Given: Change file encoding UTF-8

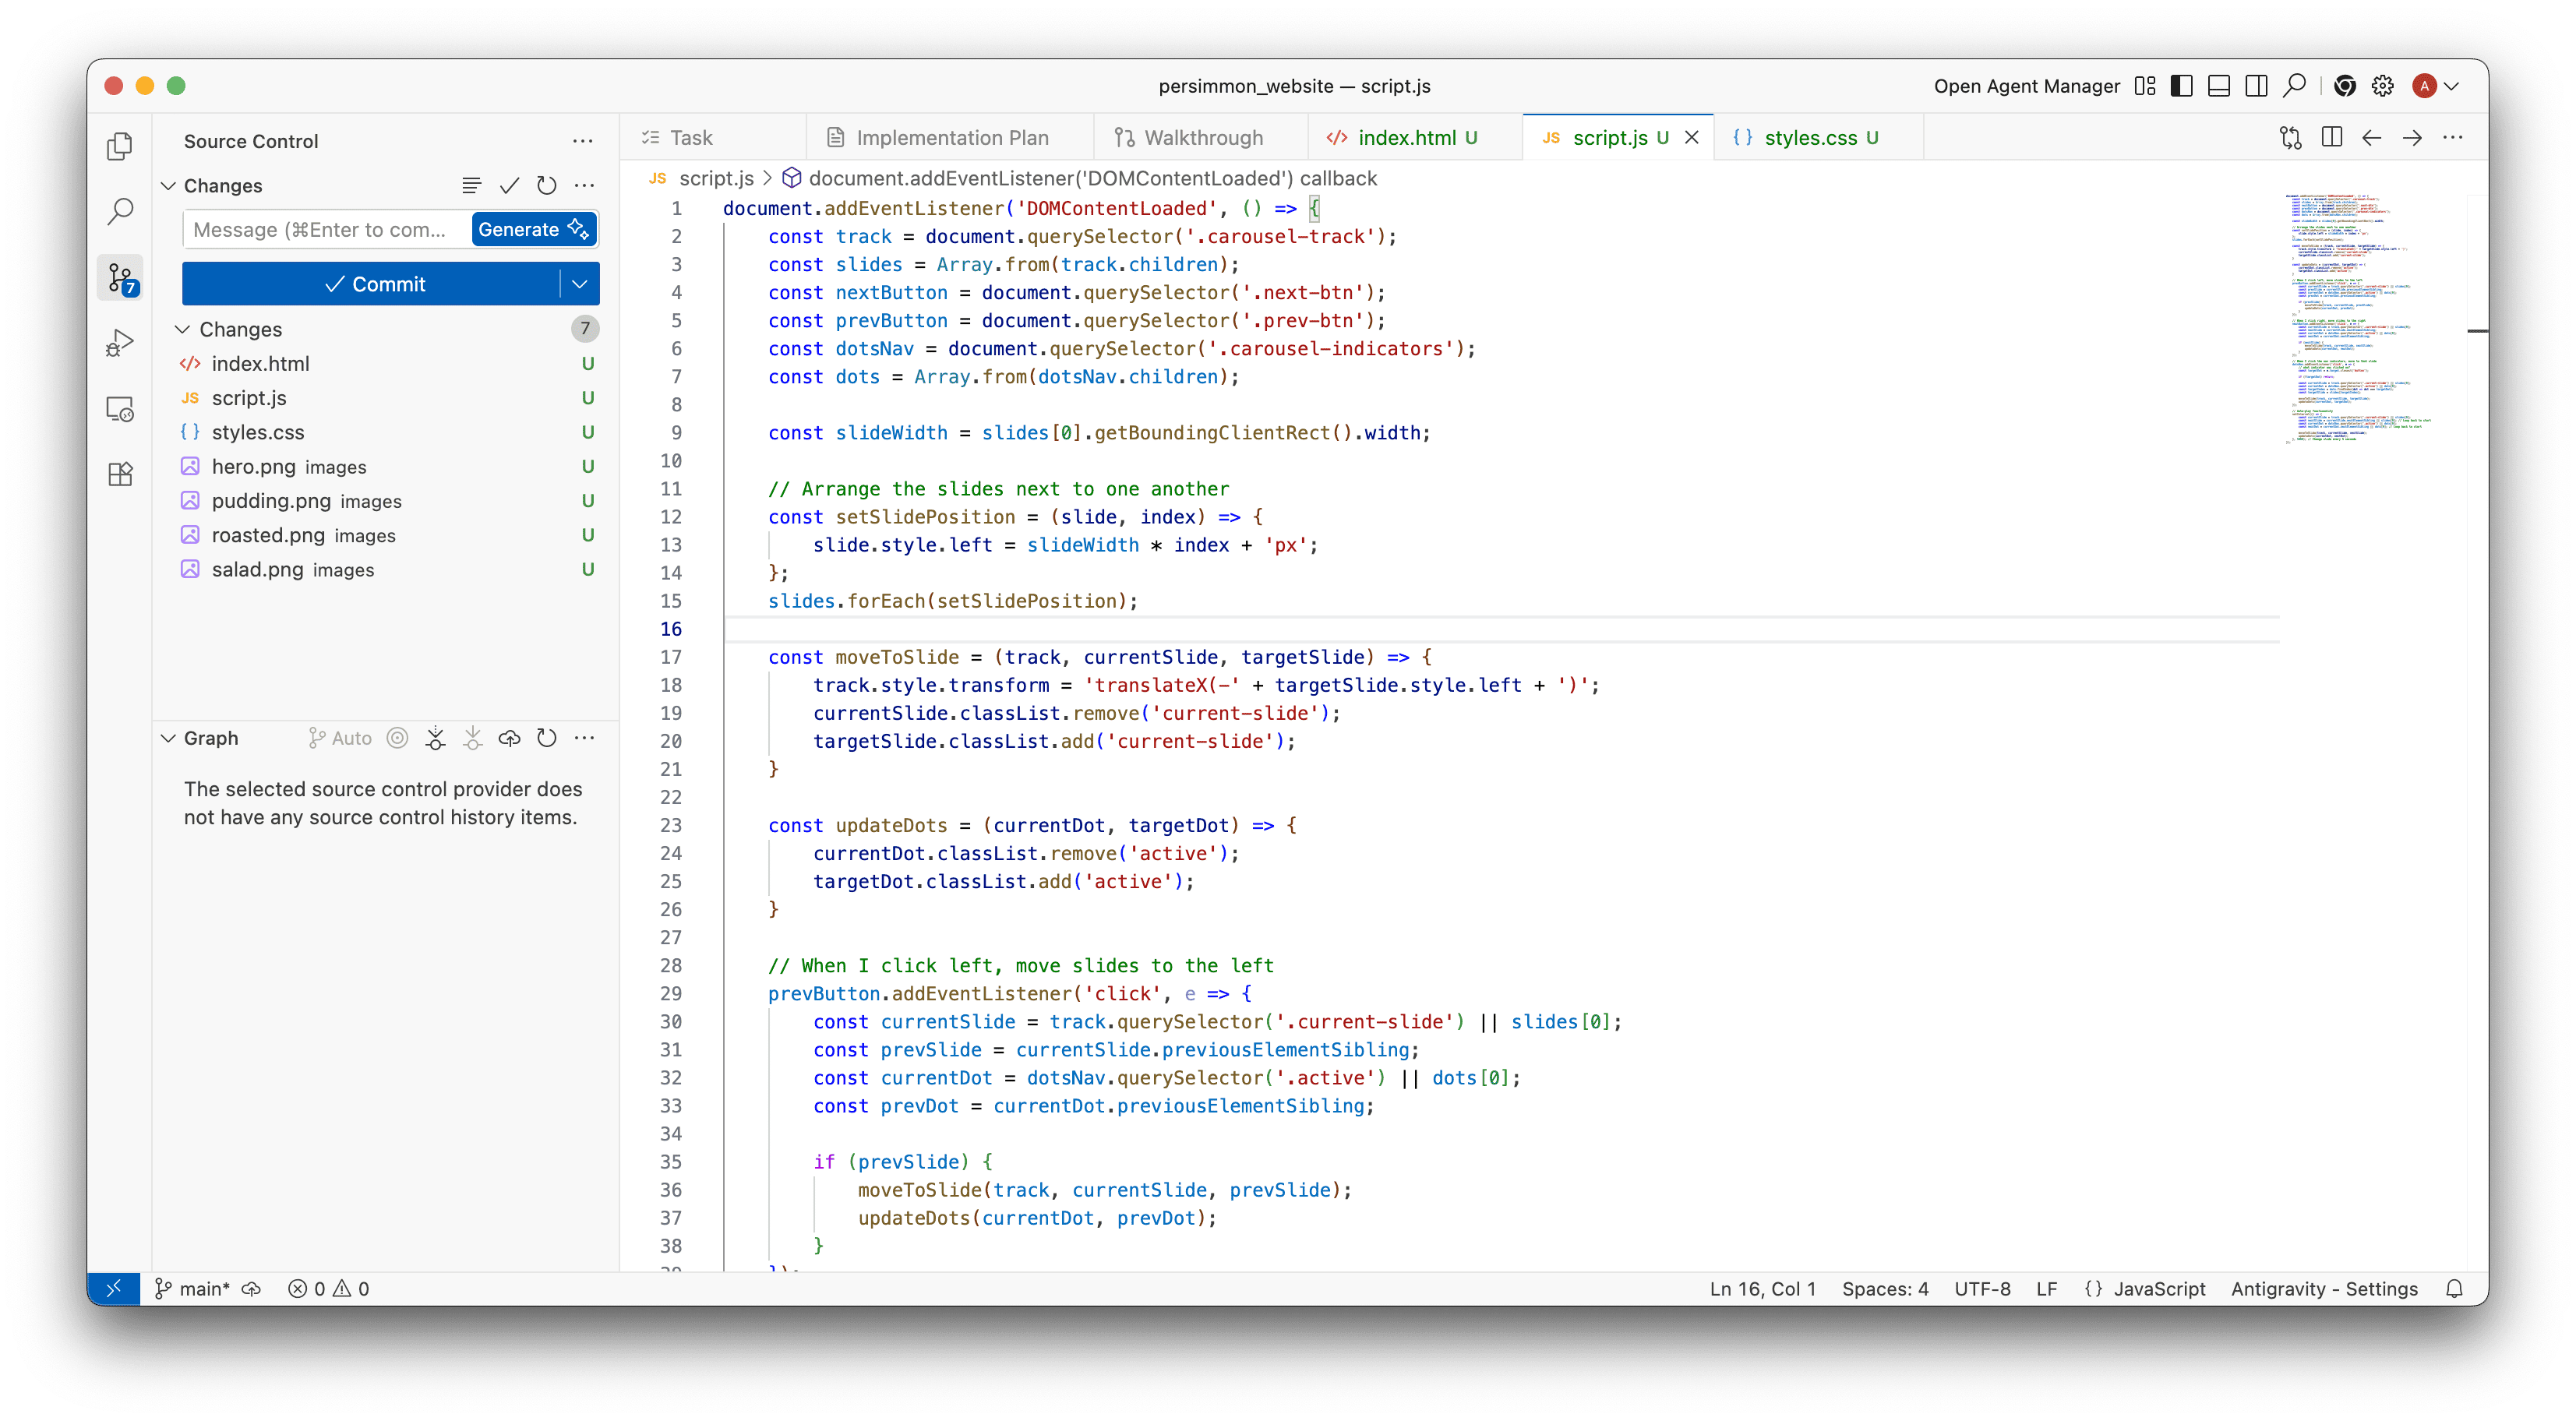Looking at the screenshot, I should 1982,1289.
